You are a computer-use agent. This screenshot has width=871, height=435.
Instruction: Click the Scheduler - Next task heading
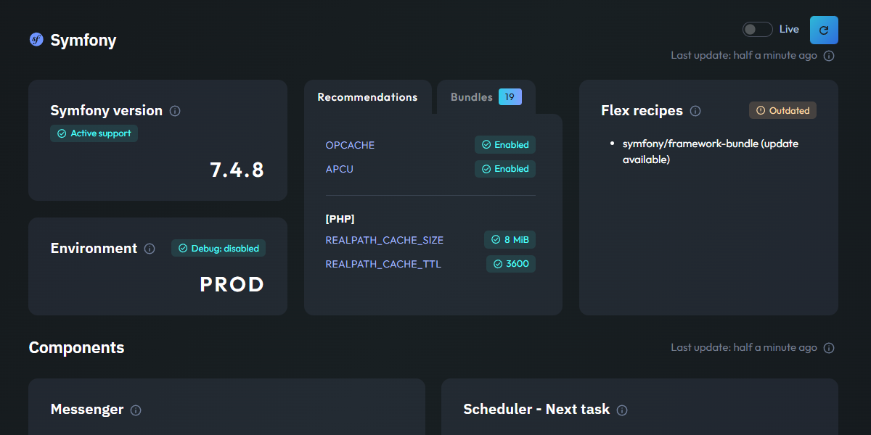[536, 410]
